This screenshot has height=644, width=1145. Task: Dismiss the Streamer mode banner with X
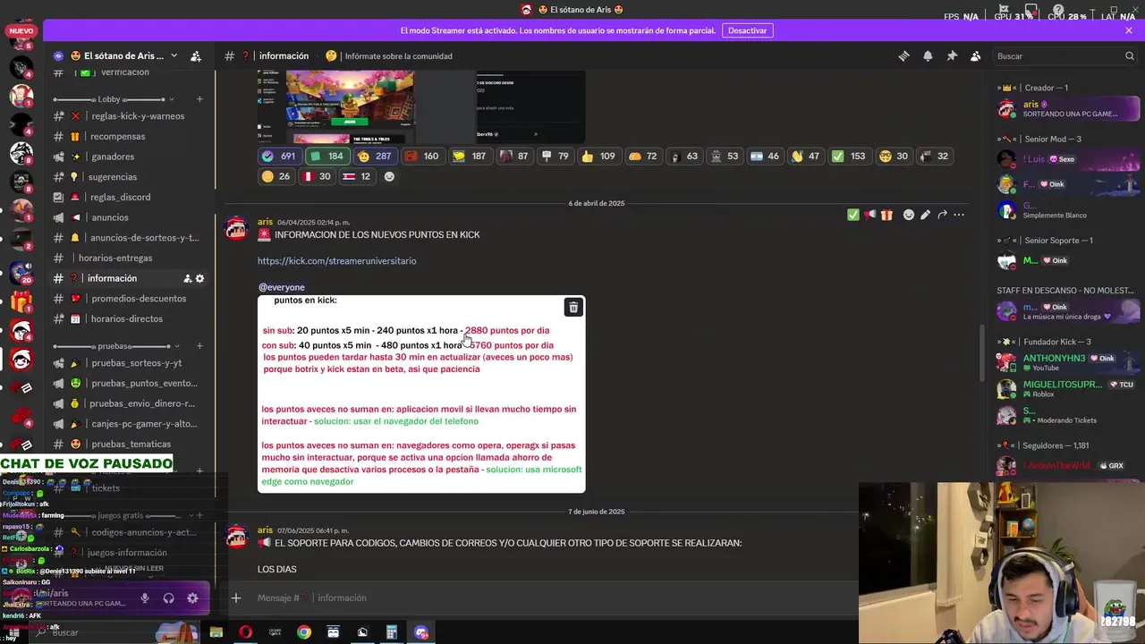tap(1129, 30)
